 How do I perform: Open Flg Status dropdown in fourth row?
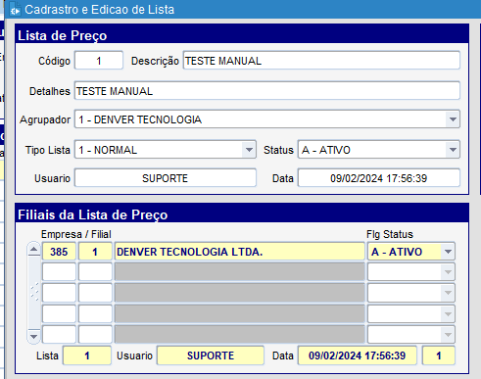pos(448,314)
